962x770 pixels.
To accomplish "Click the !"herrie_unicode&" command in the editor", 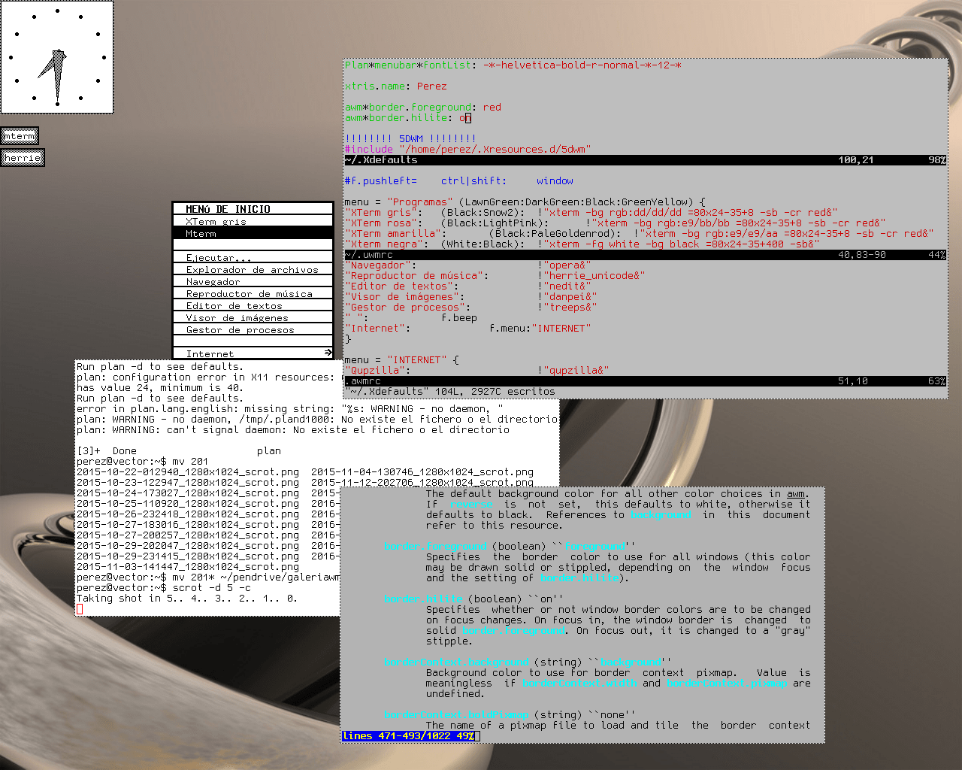I will point(591,276).
